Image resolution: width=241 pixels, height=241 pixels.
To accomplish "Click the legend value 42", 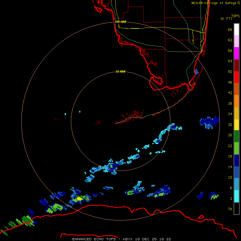I will pyautogui.click(x=230, y=93).
